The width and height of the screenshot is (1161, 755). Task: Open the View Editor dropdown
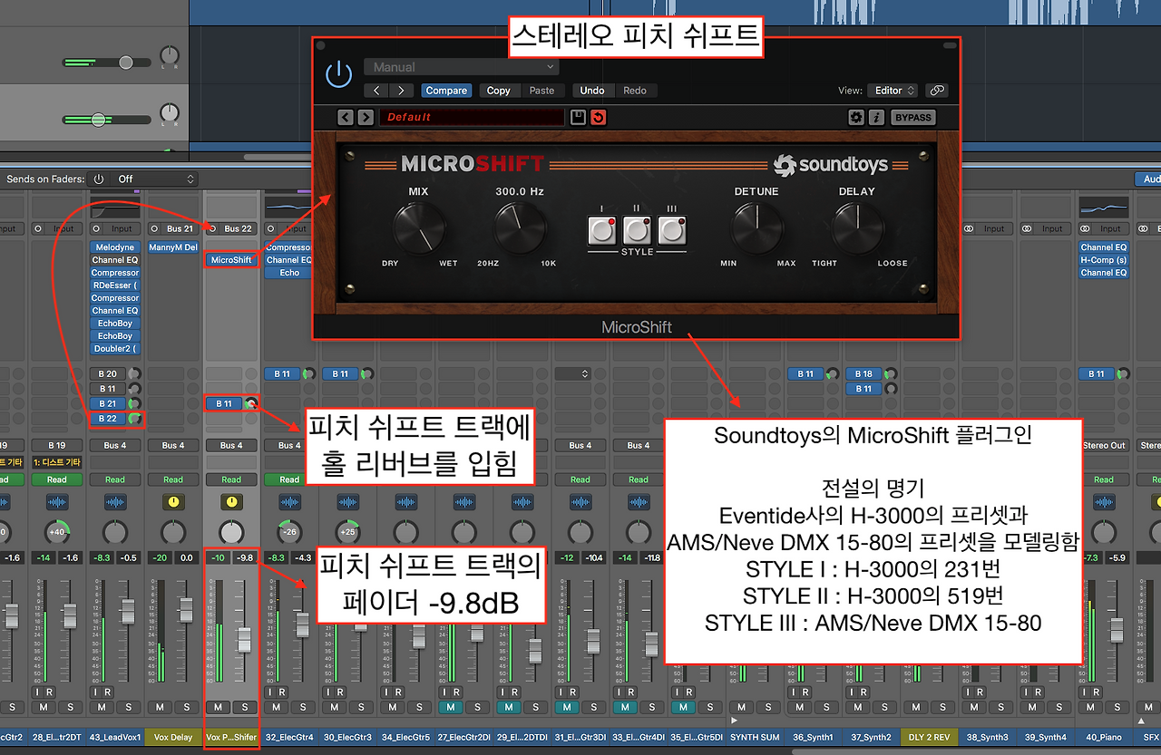click(x=893, y=91)
